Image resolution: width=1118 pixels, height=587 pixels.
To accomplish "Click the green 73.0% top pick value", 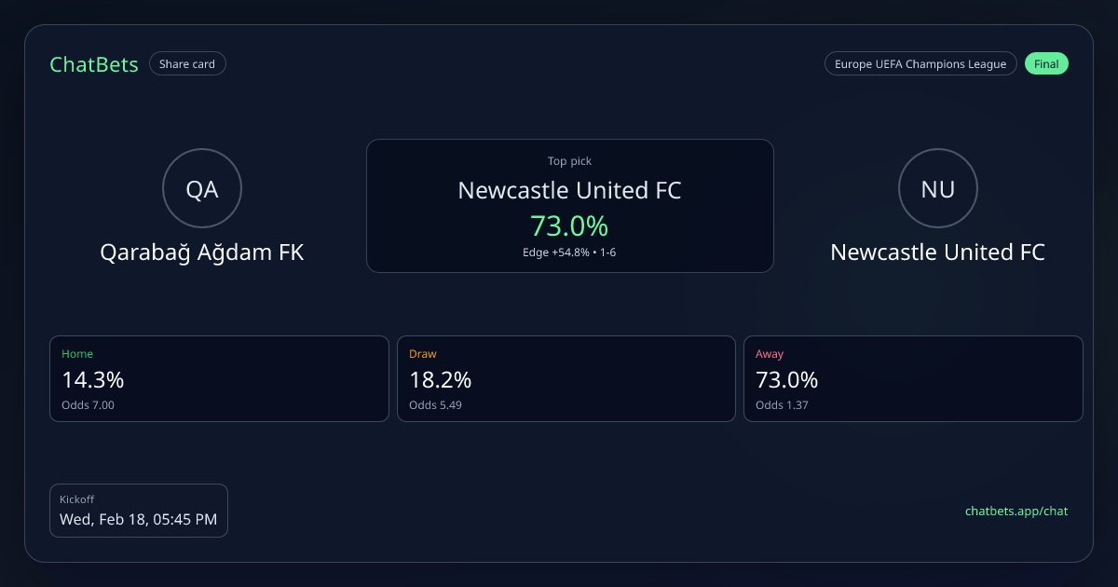I will 569,225.
